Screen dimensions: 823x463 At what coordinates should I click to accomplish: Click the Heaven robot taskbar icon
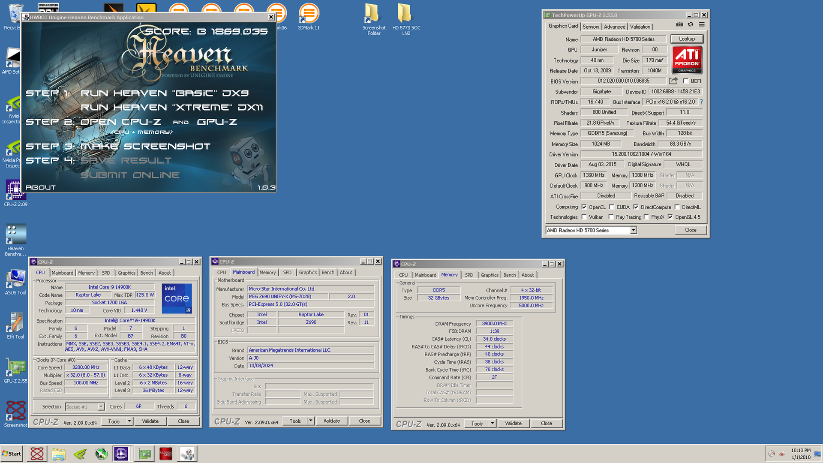click(x=187, y=454)
